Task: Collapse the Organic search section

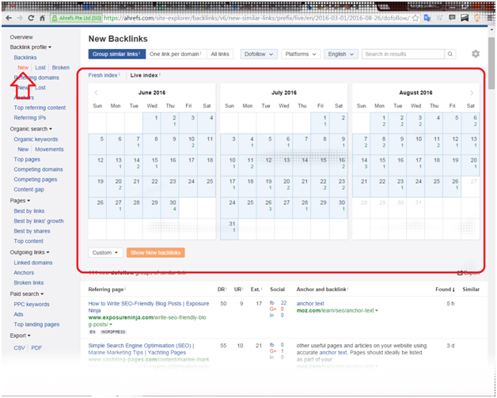Action: coord(31,129)
